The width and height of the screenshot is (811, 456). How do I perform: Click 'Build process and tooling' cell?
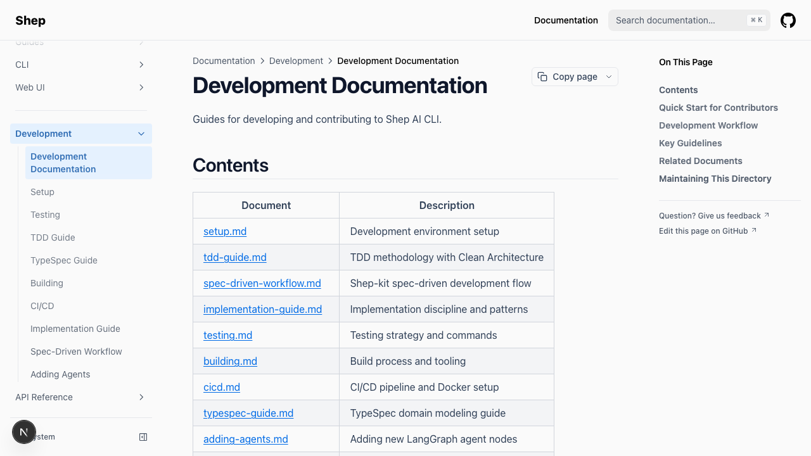447,361
